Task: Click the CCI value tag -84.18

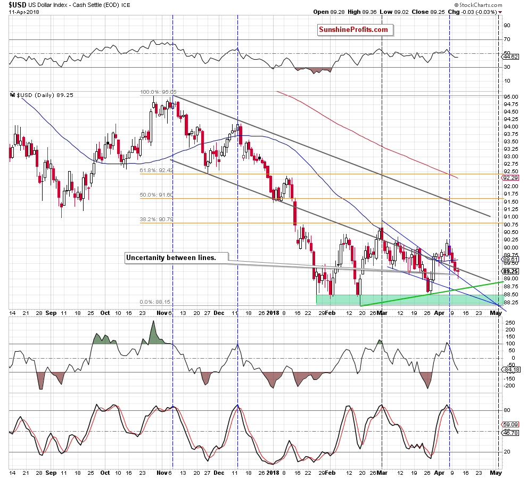Action: pyautogui.click(x=511, y=370)
